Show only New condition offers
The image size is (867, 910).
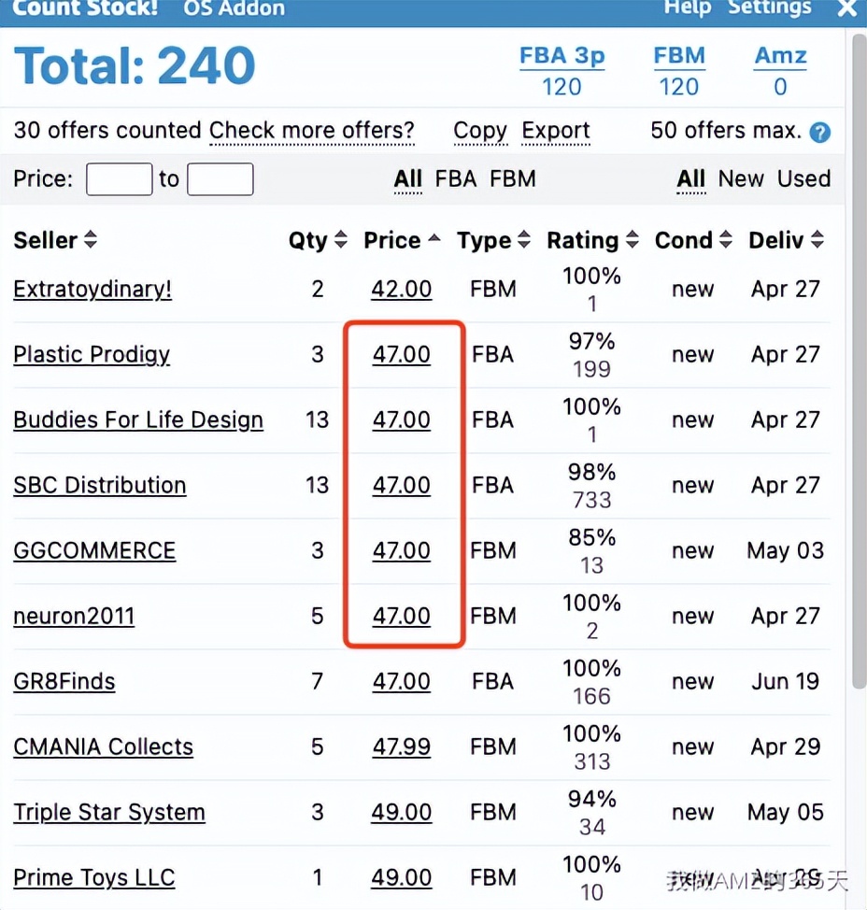pos(741,178)
